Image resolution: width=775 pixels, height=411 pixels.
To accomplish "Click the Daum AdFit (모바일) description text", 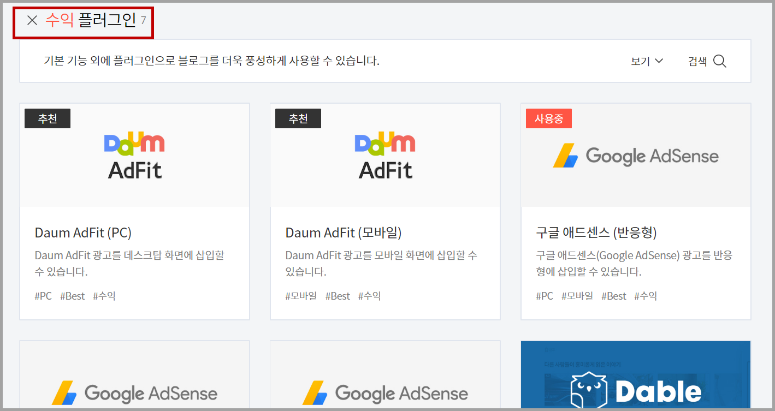I will [381, 263].
